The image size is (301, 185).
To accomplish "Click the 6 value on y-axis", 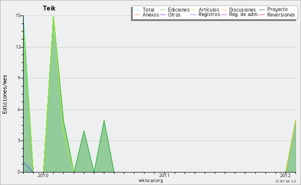I will (x=20, y=109).
